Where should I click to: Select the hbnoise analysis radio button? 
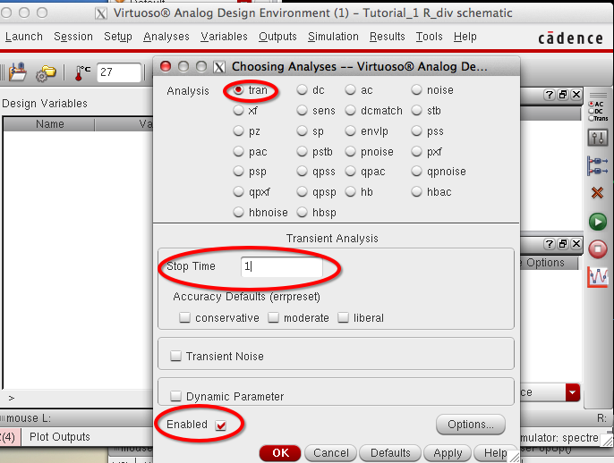click(x=238, y=213)
